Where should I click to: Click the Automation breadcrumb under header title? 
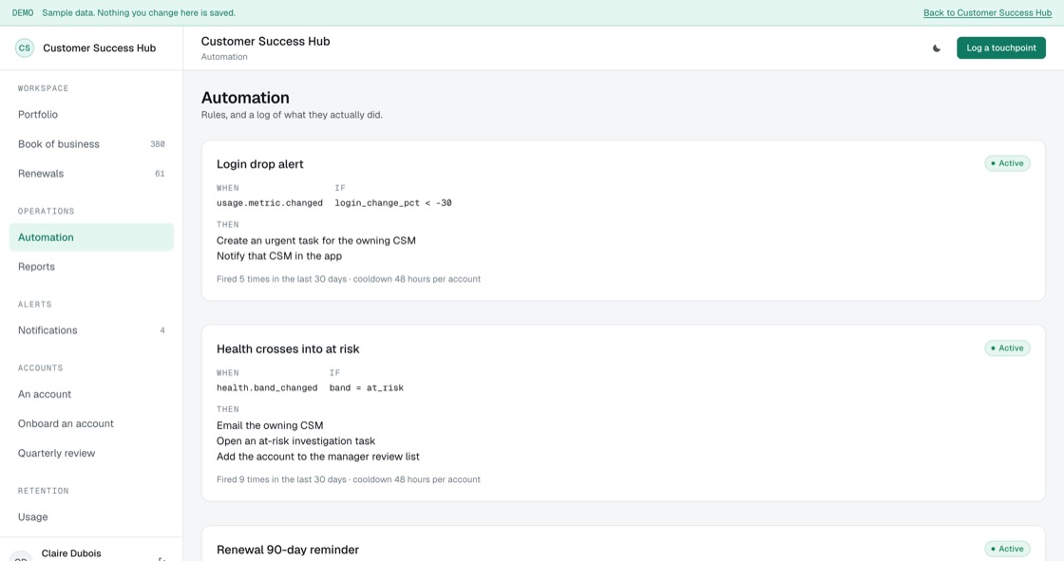224,57
